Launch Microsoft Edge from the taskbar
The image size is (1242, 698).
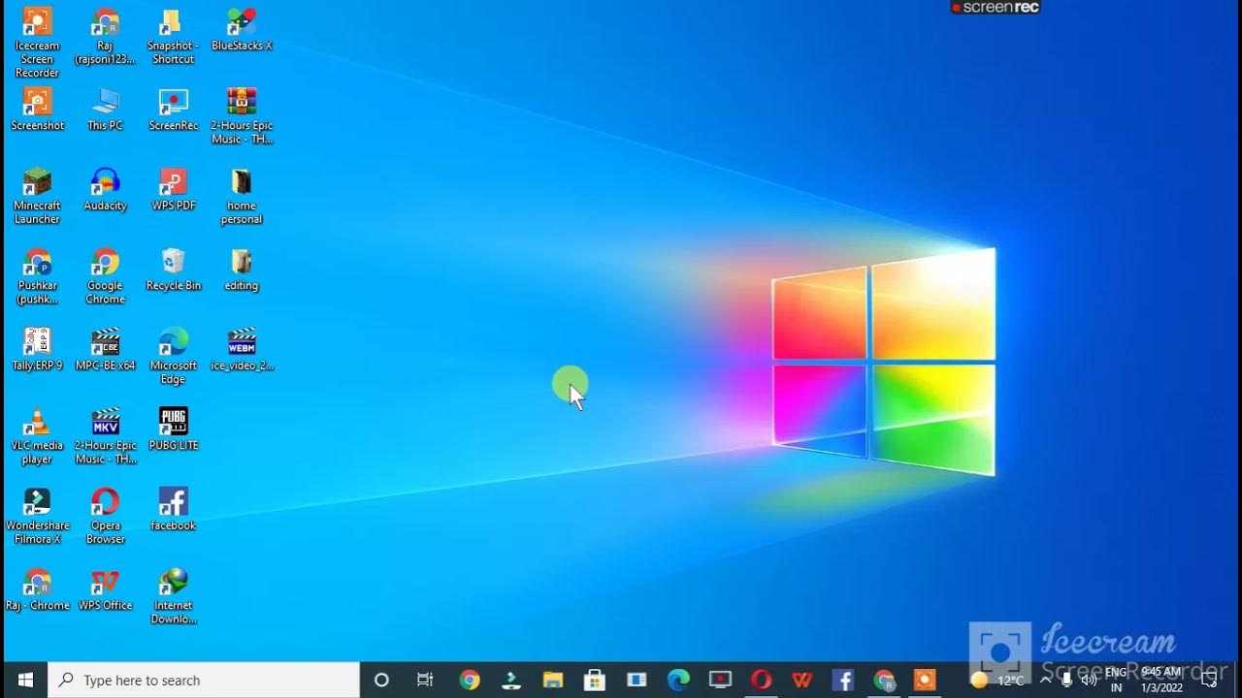(678, 681)
